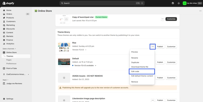The width and height of the screenshot is (203, 102).
Task: Customize the current launchpad-star theme
Action: (x=171, y=19)
